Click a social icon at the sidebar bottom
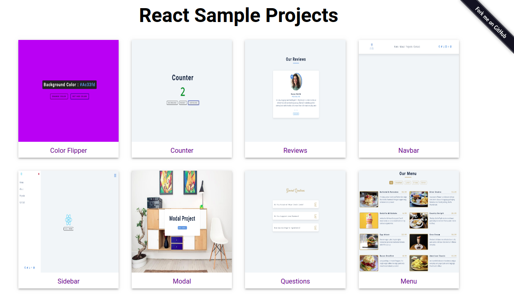This screenshot has height=297, width=514. click(25, 267)
